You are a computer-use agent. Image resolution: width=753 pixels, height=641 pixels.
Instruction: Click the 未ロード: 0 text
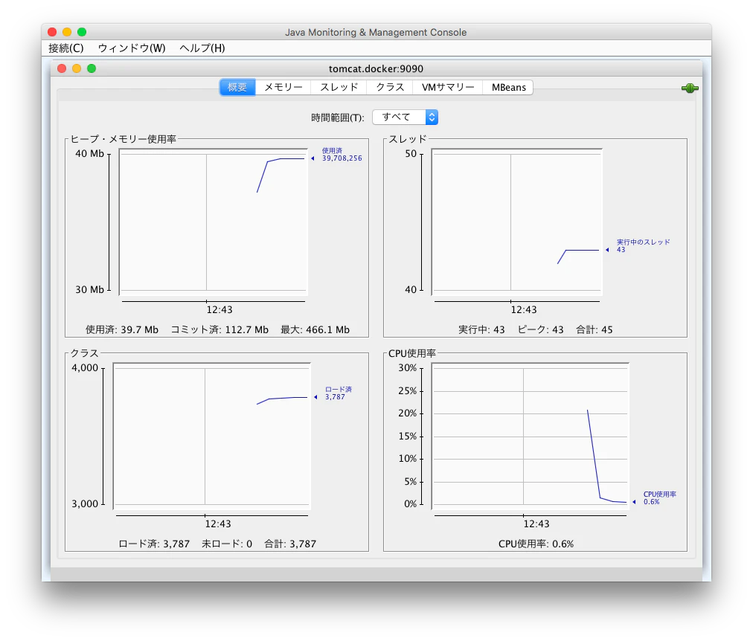point(227,544)
